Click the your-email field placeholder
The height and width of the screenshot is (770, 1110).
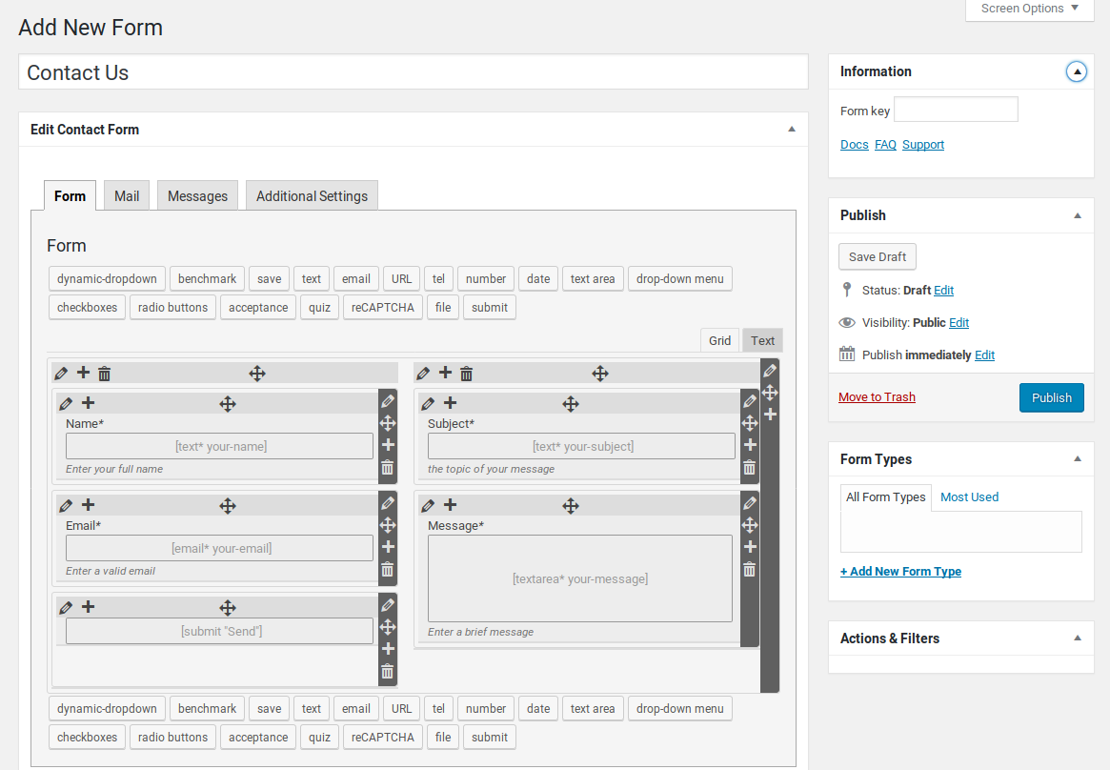point(219,548)
